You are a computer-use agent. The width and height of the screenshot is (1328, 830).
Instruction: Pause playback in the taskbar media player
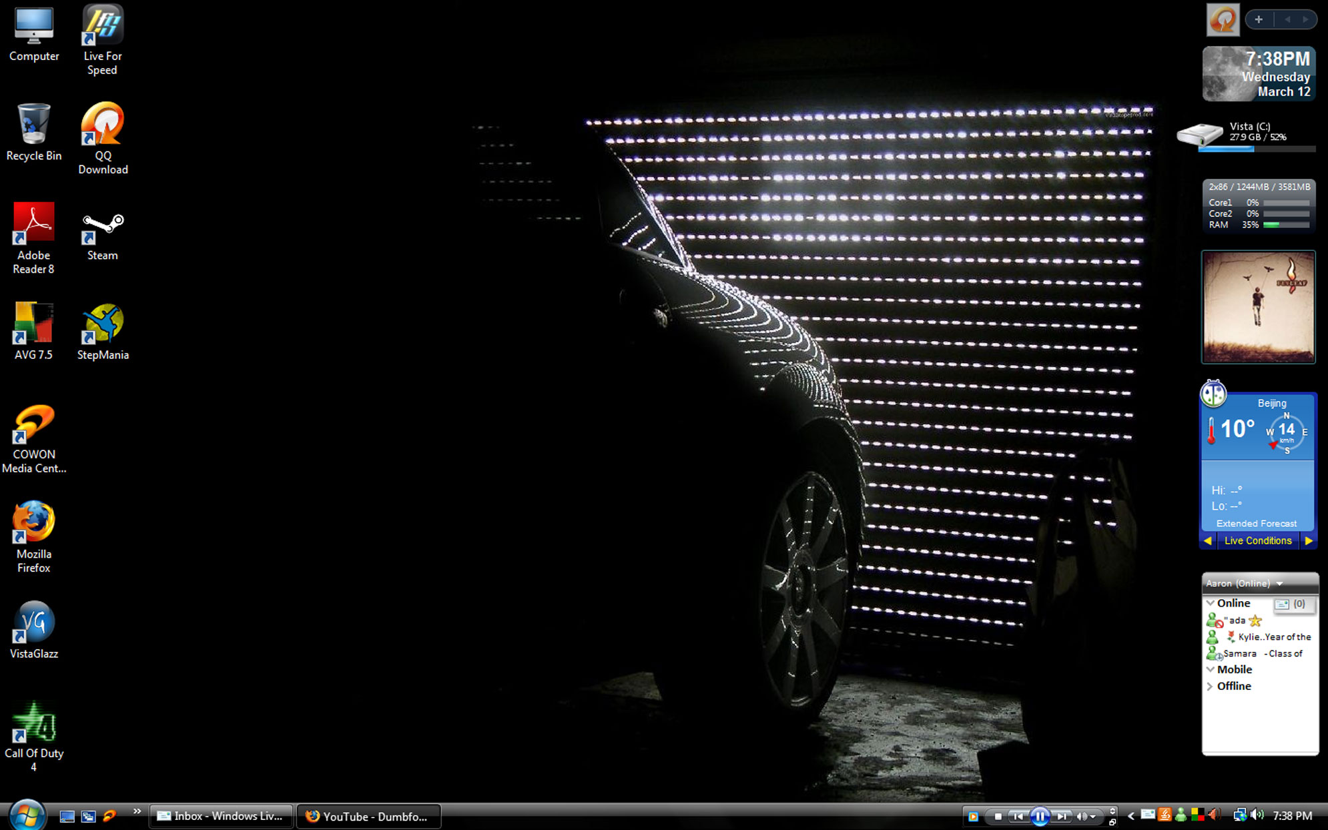click(1039, 816)
